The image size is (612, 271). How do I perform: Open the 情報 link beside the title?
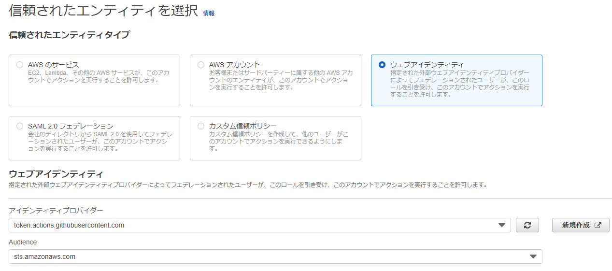(x=209, y=14)
